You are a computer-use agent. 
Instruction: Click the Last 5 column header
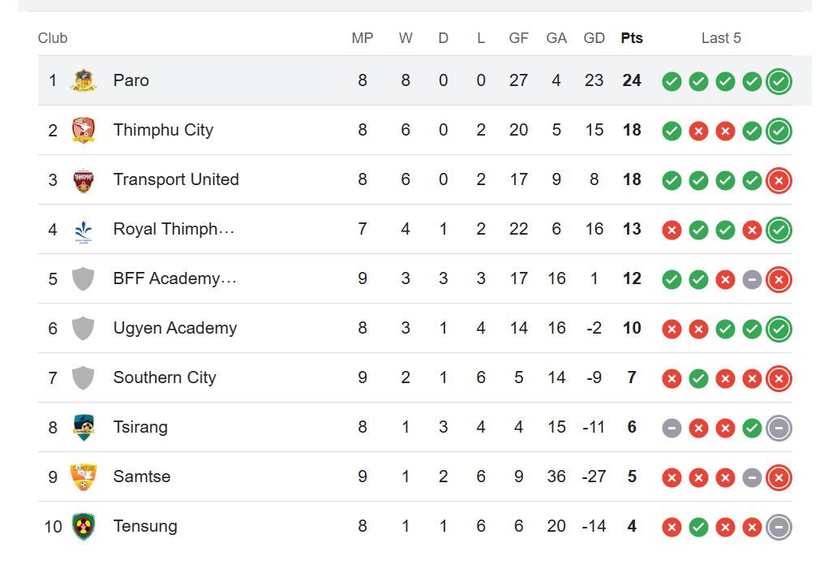click(721, 38)
